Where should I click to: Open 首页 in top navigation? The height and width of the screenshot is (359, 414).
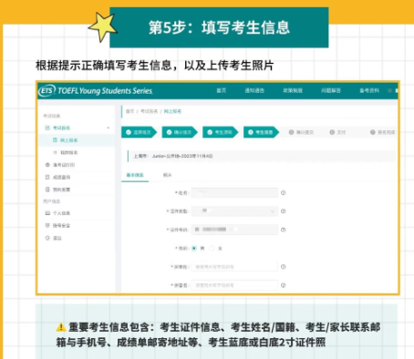click(x=222, y=90)
